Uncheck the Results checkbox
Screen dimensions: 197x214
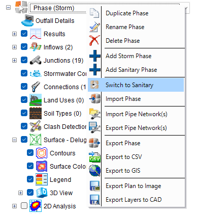click(24, 34)
